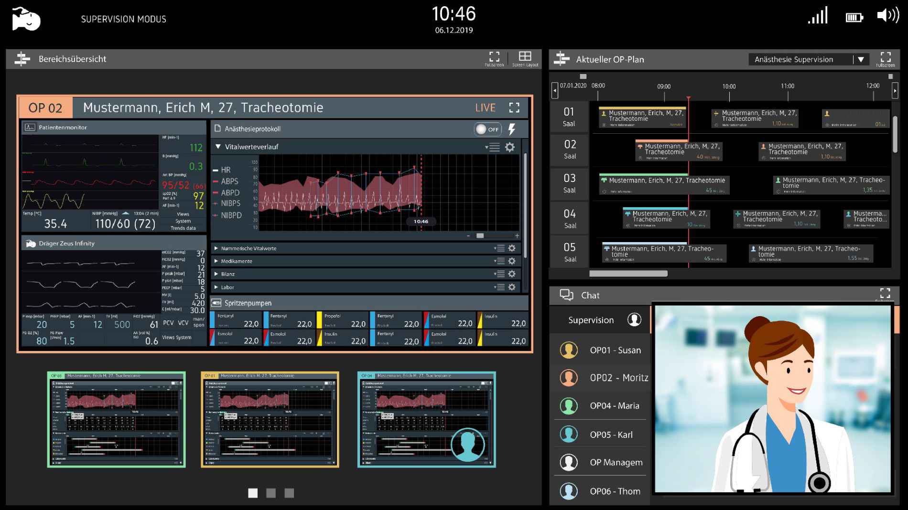Click the Supervision avatar icon
908x510 pixels.
click(634, 319)
